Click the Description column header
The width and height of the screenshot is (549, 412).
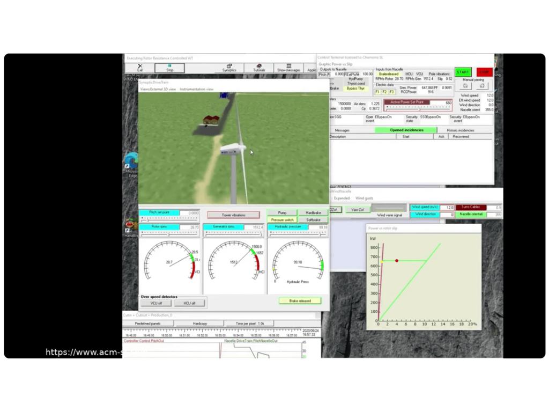[363, 137]
